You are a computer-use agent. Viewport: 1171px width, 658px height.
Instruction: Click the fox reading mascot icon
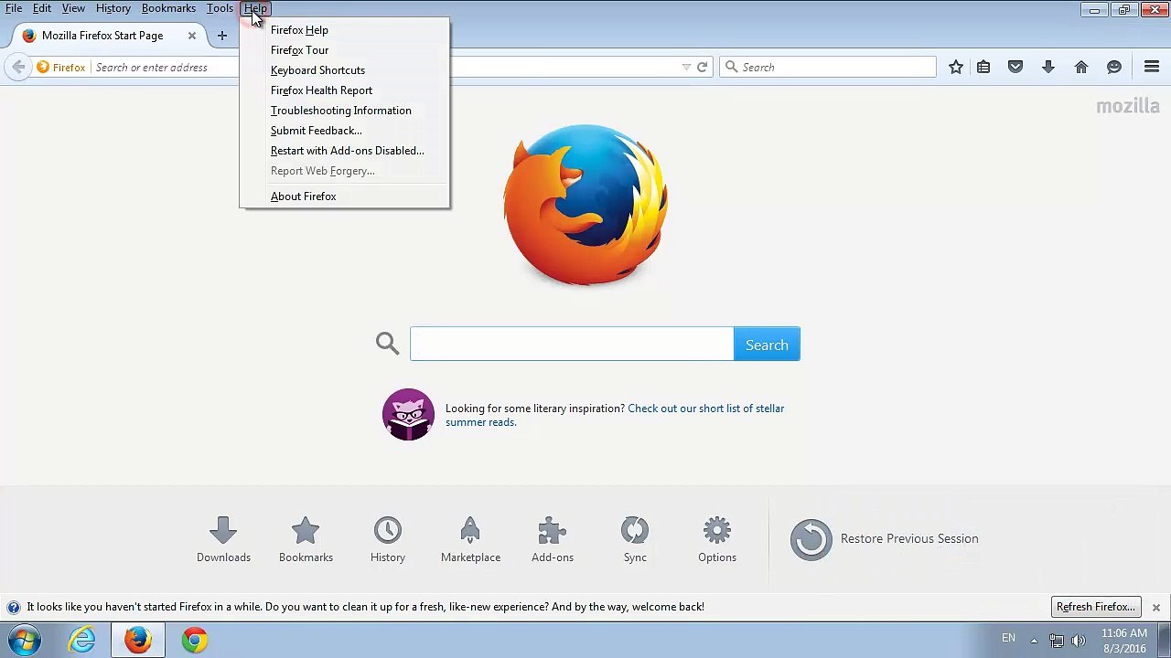pyautogui.click(x=408, y=415)
